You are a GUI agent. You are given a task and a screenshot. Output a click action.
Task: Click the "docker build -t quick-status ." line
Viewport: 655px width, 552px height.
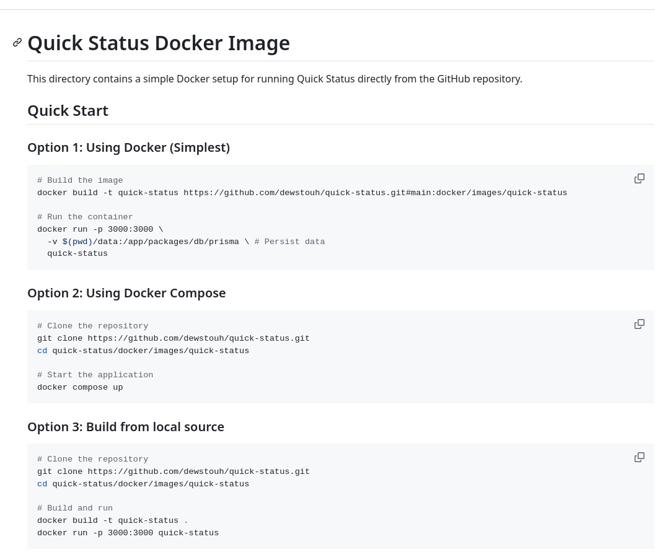pyautogui.click(x=113, y=520)
